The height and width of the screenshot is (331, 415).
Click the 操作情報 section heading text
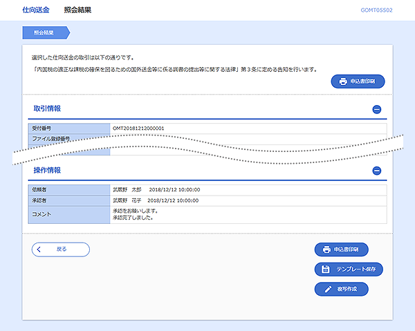click(x=47, y=170)
